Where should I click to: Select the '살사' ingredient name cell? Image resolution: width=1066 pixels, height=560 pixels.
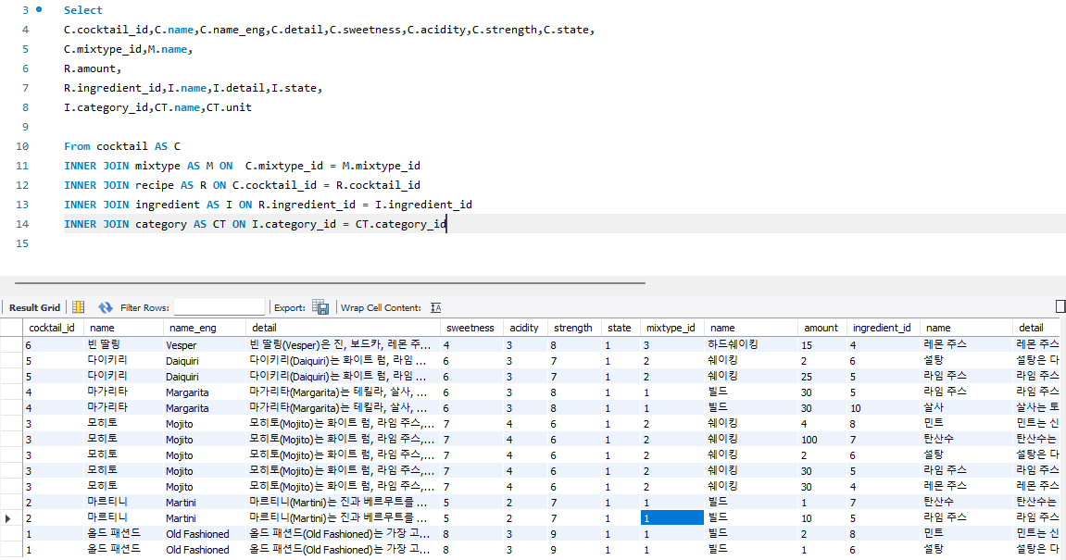pos(966,408)
